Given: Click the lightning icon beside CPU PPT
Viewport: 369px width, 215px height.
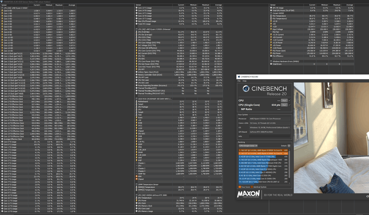Looking at the screenshot, I should pyautogui.click(x=137, y=70).
